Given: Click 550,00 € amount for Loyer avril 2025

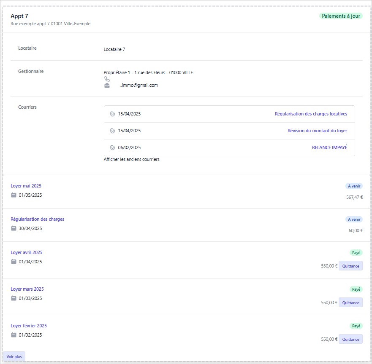Looking at the screenshot, I should [x=329, y=266].
